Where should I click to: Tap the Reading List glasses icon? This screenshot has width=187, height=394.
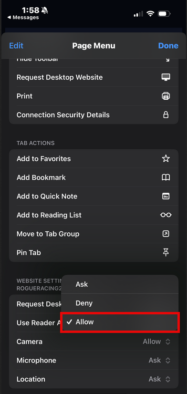(166, 215)
